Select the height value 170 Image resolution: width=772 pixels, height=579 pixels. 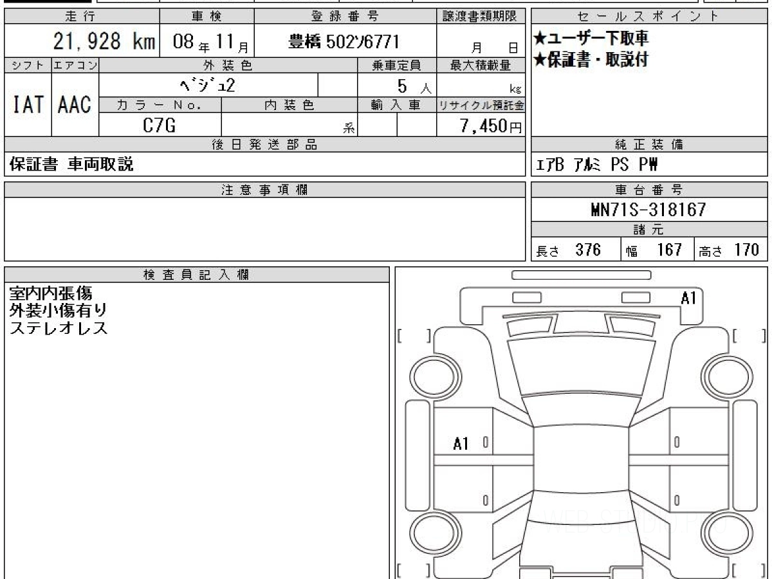(x=746, y=250)
